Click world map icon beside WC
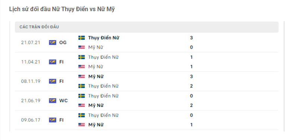 tap(53, 101)
